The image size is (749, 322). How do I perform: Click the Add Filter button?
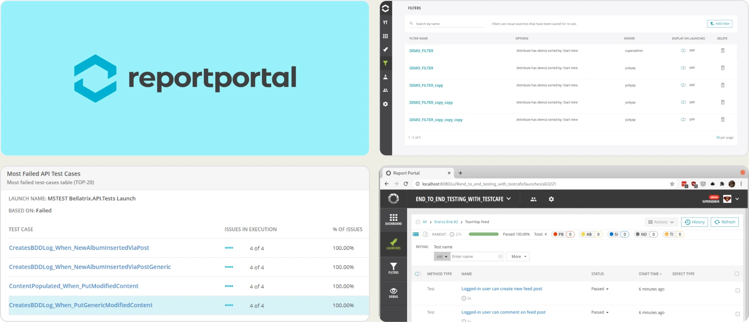(719, 24)
